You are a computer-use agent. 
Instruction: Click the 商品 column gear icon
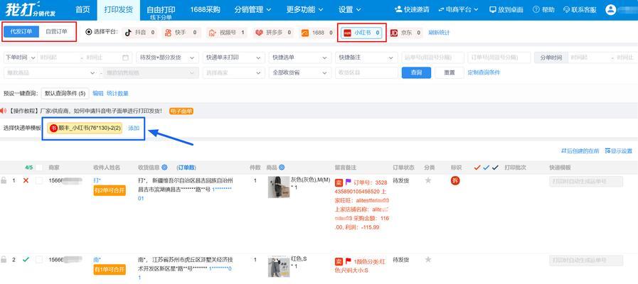(282, 167)
